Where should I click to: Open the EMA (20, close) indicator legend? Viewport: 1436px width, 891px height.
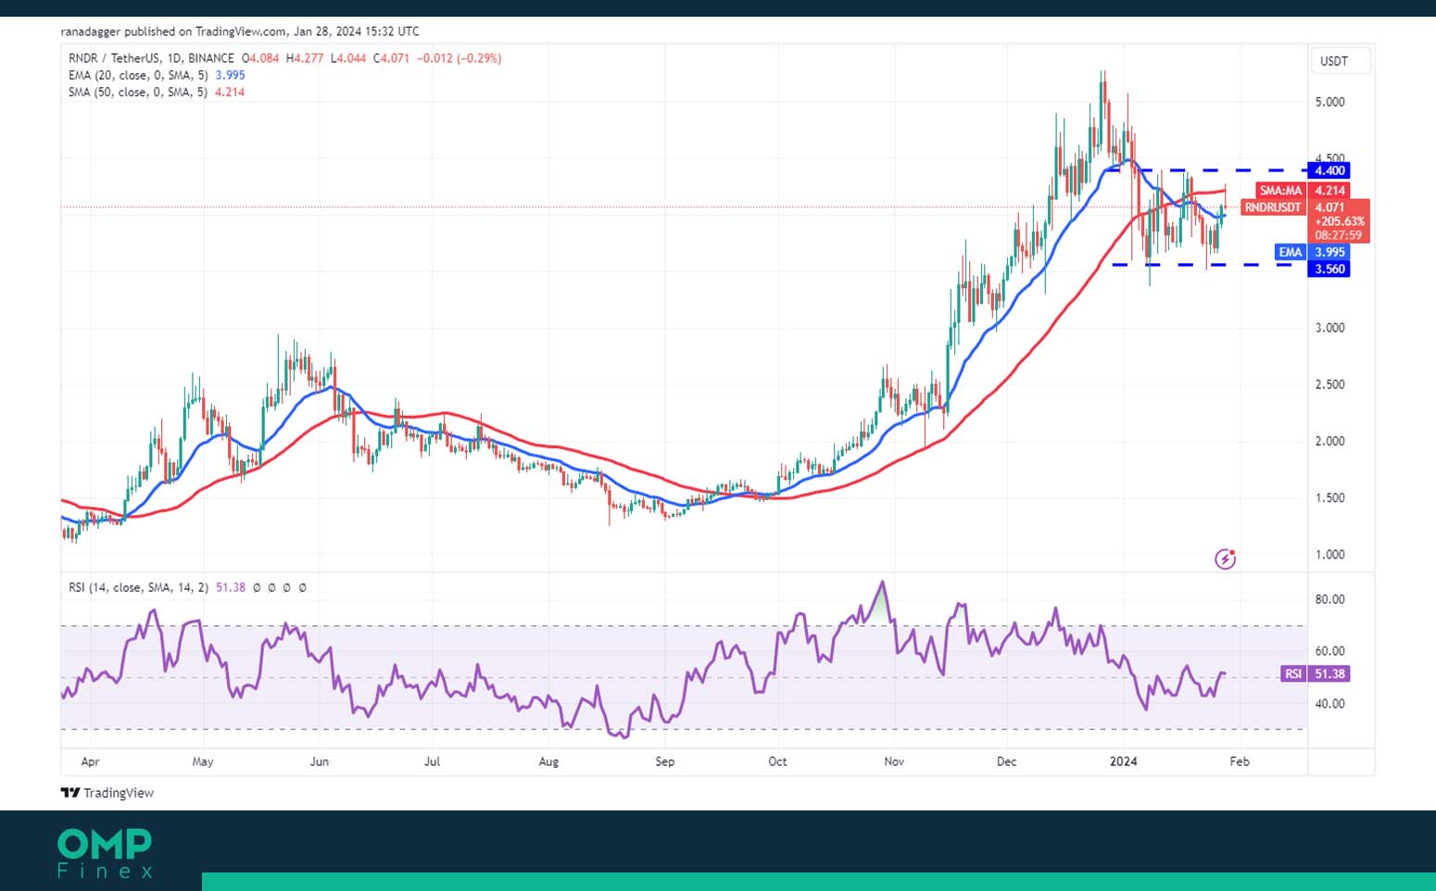click(x=157, y=75)
